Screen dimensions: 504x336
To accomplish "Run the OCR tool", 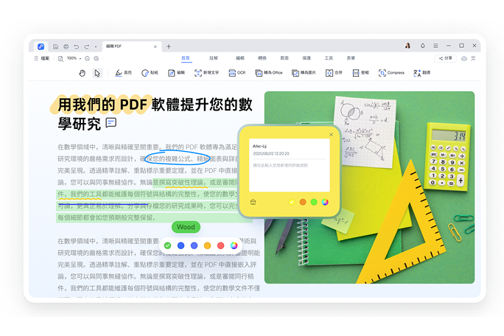I will (x=237, y=73).
